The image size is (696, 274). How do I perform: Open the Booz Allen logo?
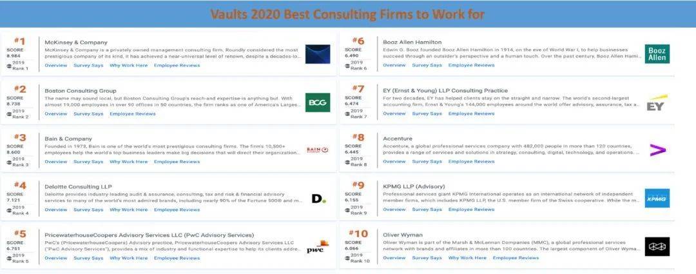(657, 54)
